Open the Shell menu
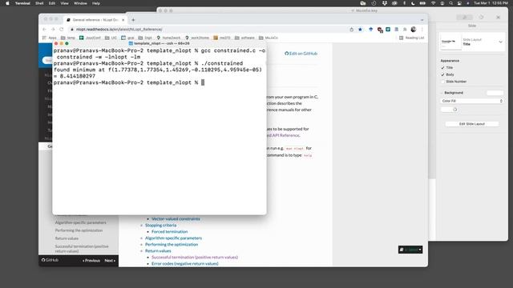This screenshot has width=513, height=288. [x=39, y=3]
